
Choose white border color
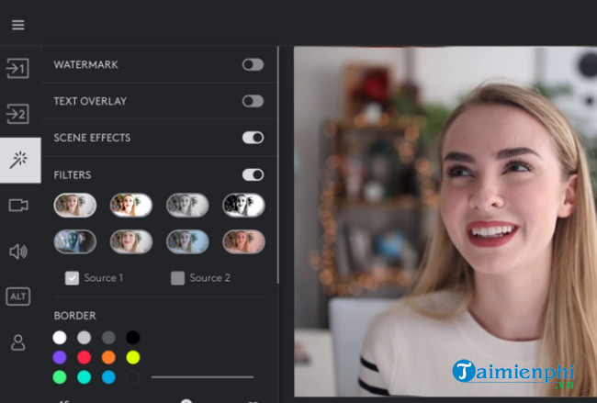(x=60, y=338)
